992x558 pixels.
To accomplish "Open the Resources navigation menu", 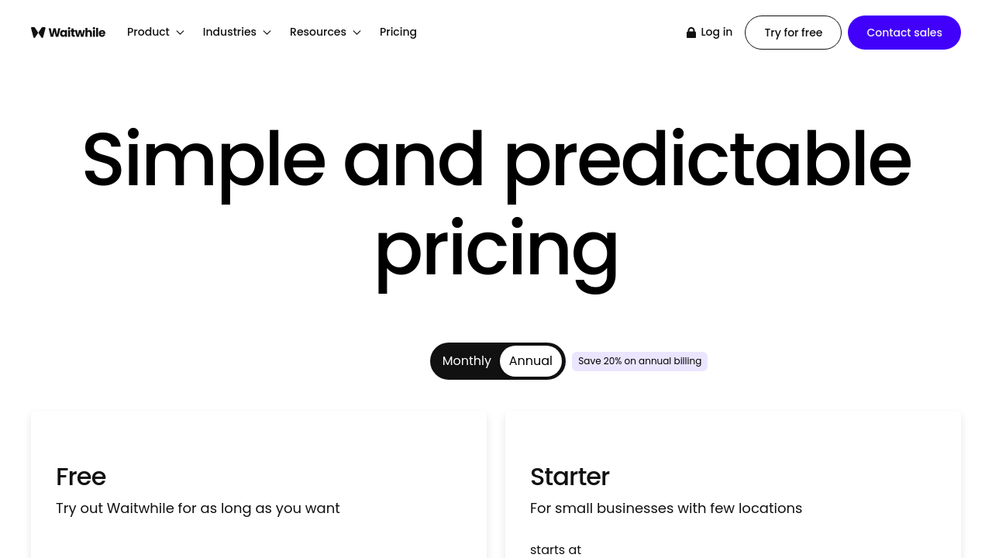I will click(x=318, y=33).
